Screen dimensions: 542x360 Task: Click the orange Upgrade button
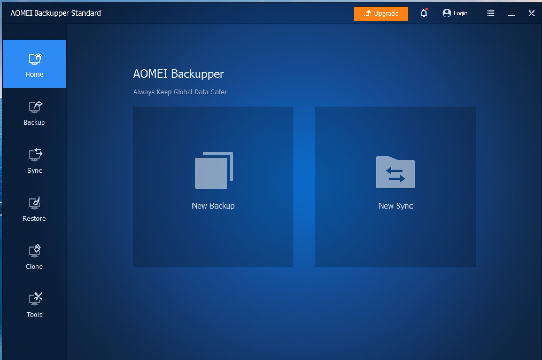click(381, 14)
